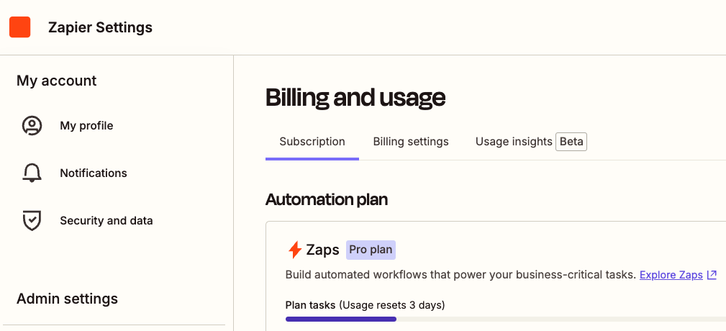This screenshot has height=331, width=726.
Task: Click the Zapier Settings header title
Action: pyautogui.click(x=100, y=28)
